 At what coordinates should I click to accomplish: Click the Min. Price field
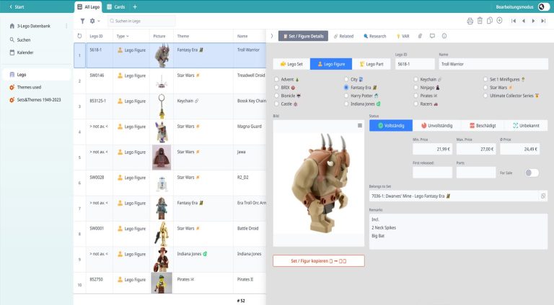click(433, 150)
